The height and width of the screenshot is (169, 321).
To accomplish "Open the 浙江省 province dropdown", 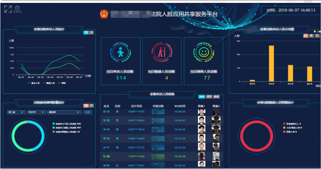I will point(16,112).
